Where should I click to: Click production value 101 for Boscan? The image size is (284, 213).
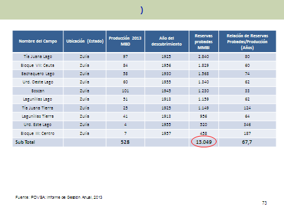click(125, 91)
